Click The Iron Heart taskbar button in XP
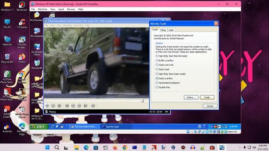 pyautogui.click(x=84, y=127)
